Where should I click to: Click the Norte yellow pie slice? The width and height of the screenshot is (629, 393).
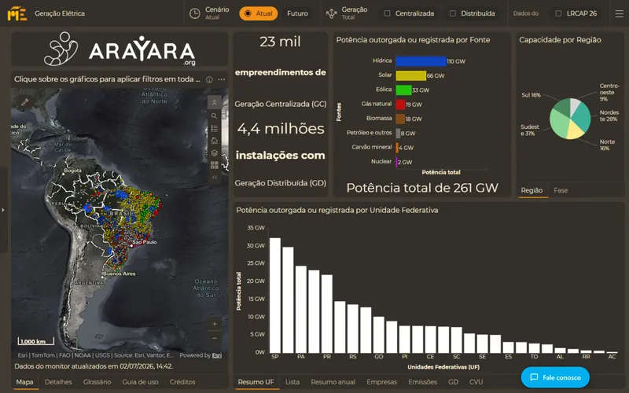pos(576,130)
